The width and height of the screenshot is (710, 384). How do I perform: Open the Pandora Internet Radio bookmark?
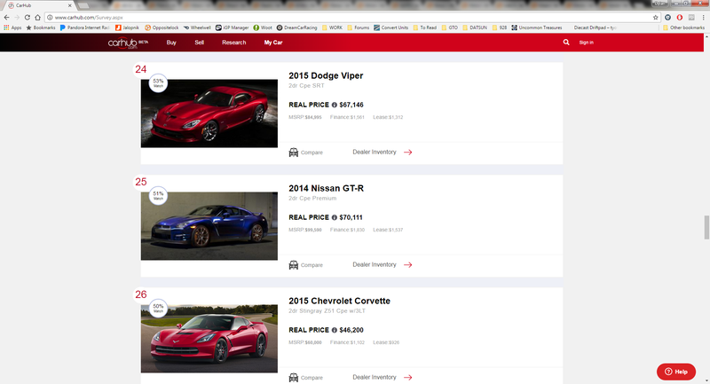tap(84, 27)
